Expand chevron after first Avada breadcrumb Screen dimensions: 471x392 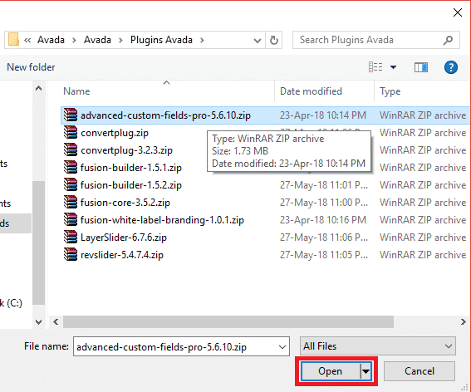click(x=74, y=40)
